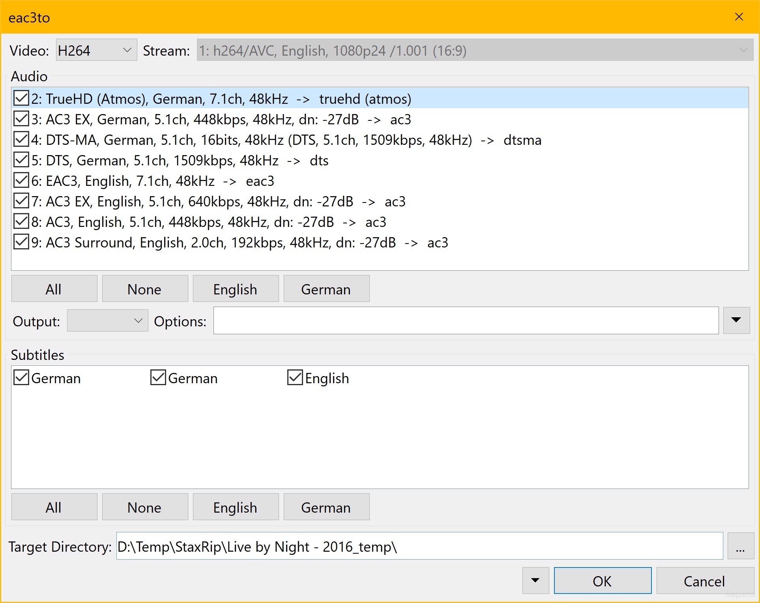Select all subtitles with the All button
Image resolution: width=760 pixels, height=603 pixels.
(54, 507)
